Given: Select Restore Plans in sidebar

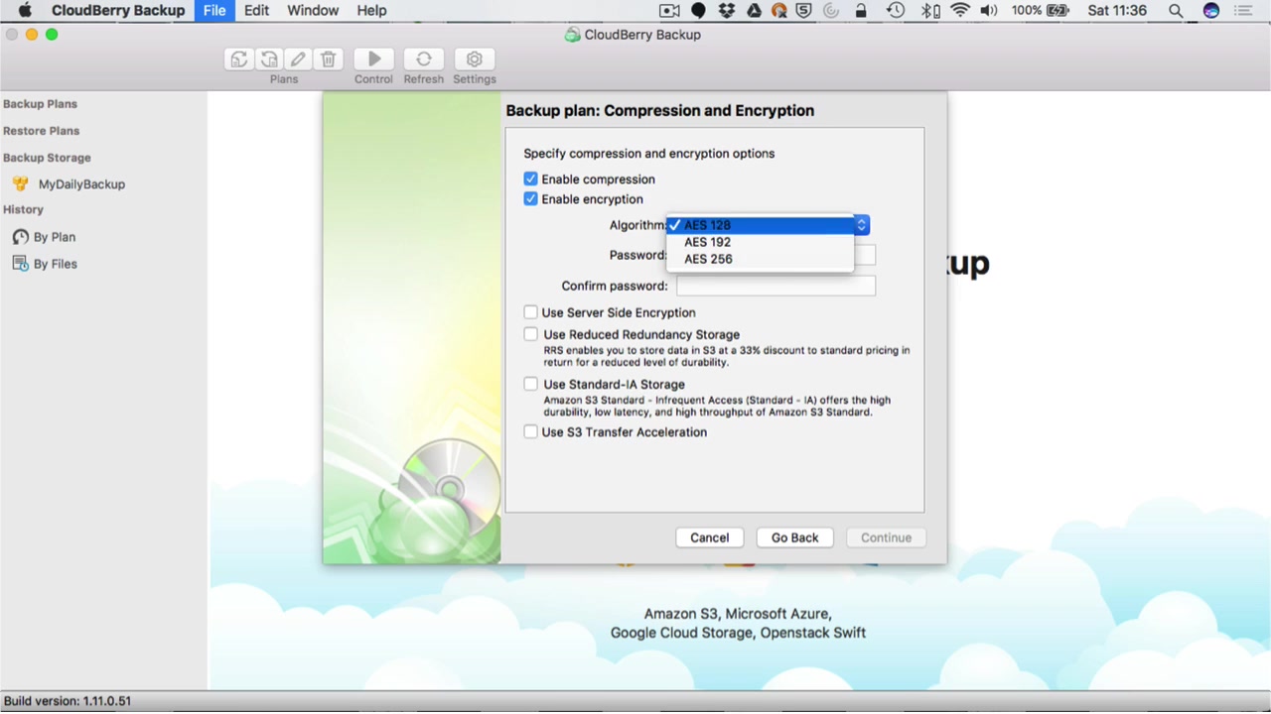Looking at the screenshot, I should coord(41,131).
